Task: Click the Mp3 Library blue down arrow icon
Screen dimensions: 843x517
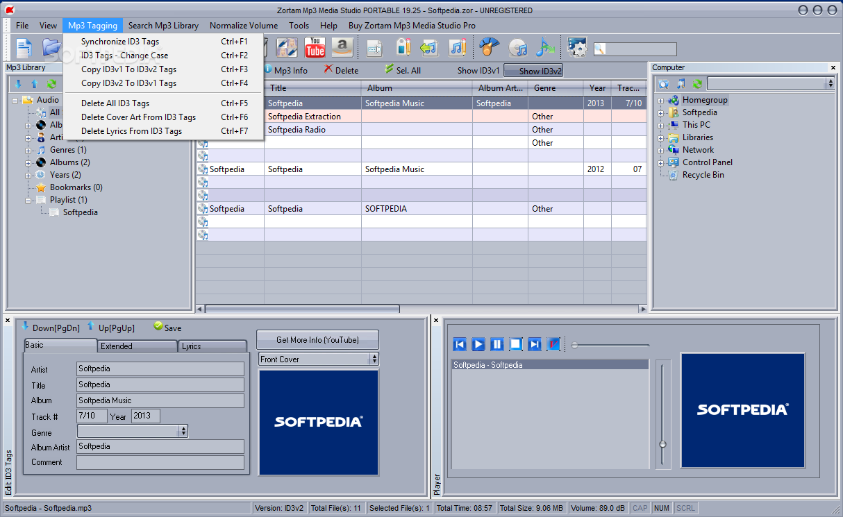Action: [x=19, y=83]
